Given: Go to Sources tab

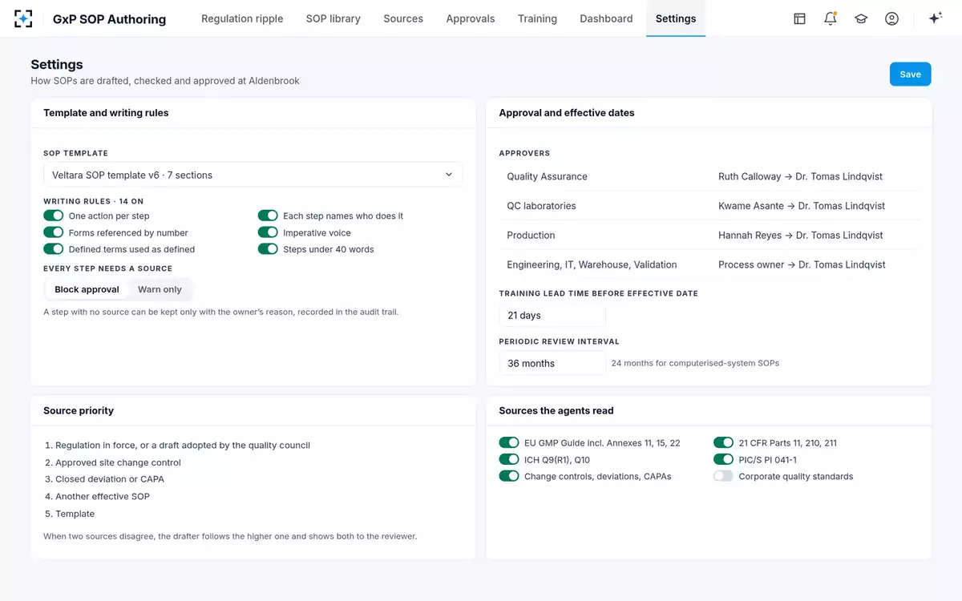Looking at the screenshot, I should 403,18.
